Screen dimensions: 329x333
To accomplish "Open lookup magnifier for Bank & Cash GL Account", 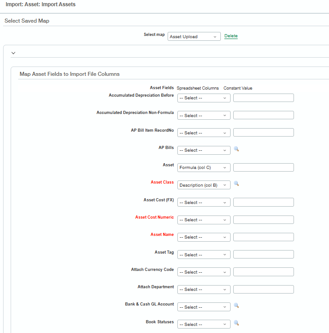I will [236, 306].
